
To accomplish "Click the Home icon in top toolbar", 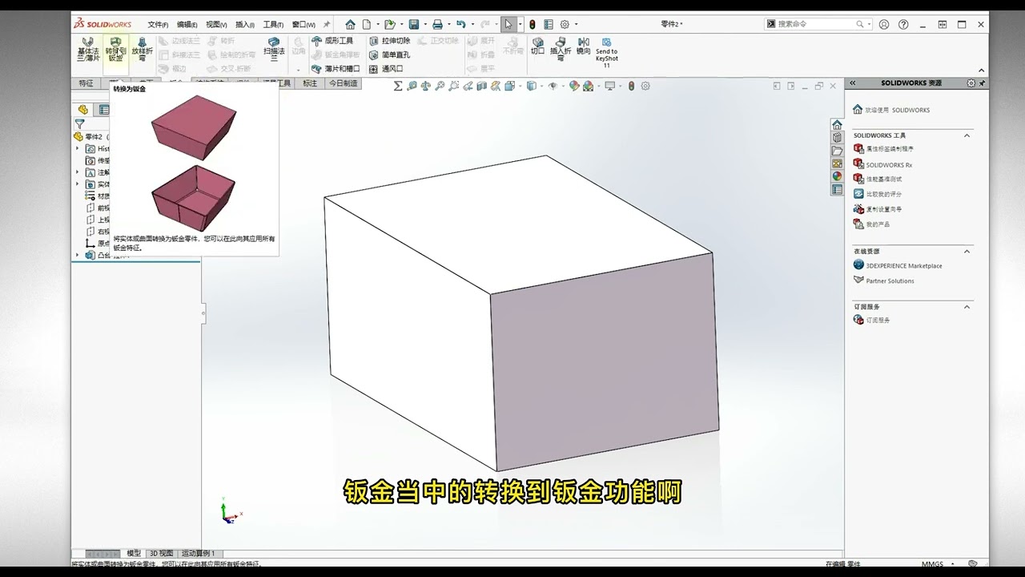I will [x=350, y=25].
